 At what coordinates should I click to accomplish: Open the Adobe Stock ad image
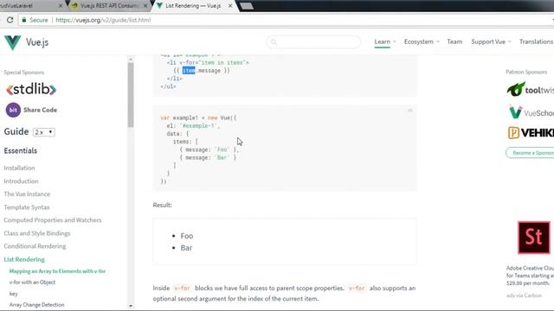pyautogui.click(x=534, y=238)
